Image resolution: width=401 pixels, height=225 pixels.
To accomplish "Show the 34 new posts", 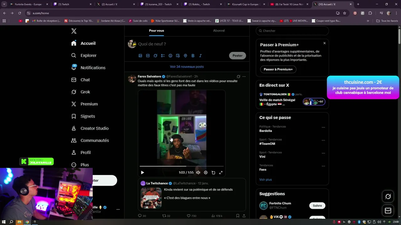I will pyautogui.click(x=187, y=67).
